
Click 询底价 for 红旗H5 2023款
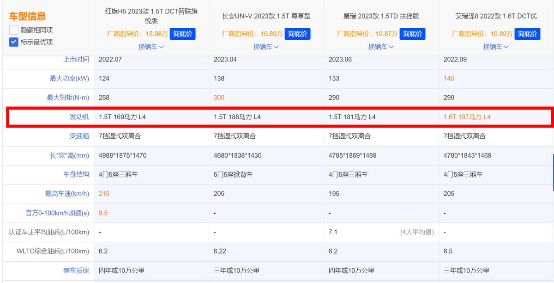[x=182, y=34]
